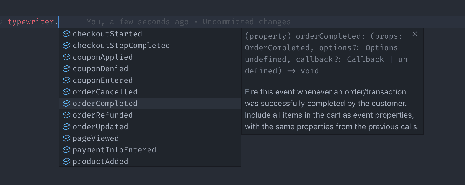Click the cube icon beside pageViewed
Image resolution: width=465 pixels, height=185 pixels.
pos(66,138)
